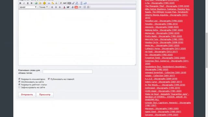Click the Просмотр preview button
The height and width of the screenshot is (117, 208).
(45, 95)
